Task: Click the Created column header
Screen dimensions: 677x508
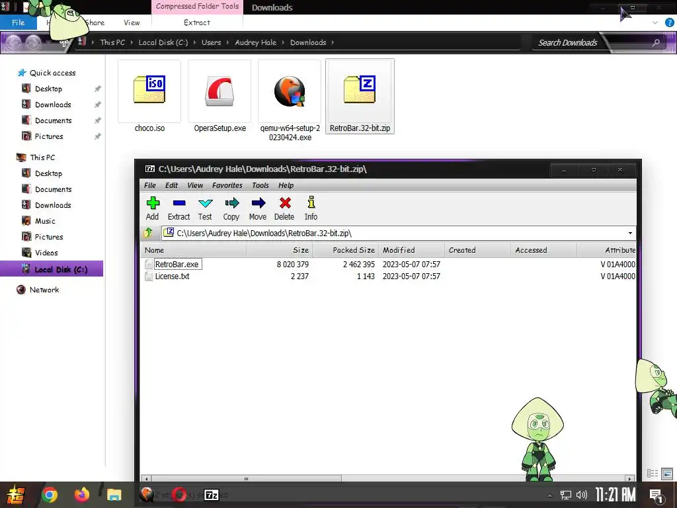Action: 477,250
